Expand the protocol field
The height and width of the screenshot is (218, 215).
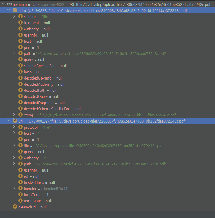click(14, 127)
